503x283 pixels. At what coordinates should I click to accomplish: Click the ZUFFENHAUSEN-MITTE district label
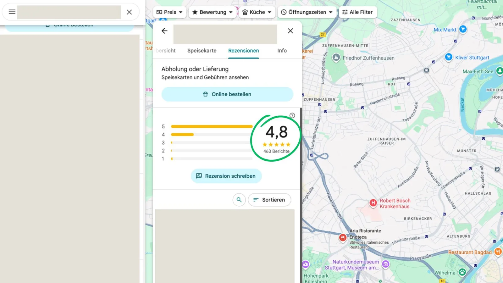tap(345, 46)
